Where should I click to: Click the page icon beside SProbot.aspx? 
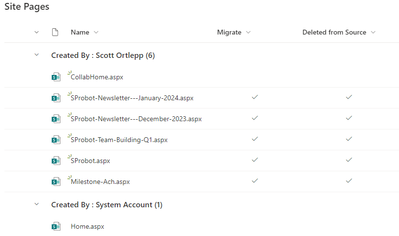pos(56,161)
